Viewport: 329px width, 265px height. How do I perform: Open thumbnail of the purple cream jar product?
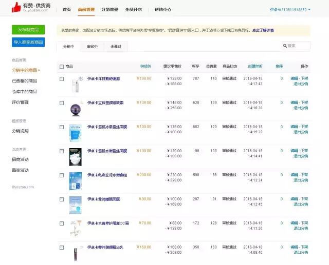(76, 109)
